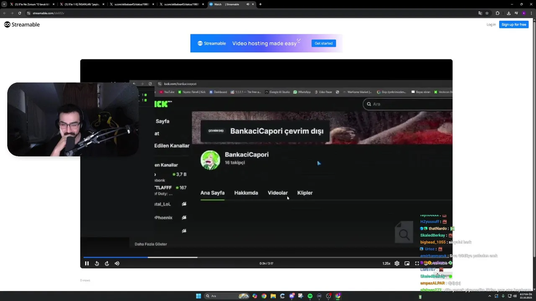Close the Watch | Streamable tab

[x=253, y=4]
